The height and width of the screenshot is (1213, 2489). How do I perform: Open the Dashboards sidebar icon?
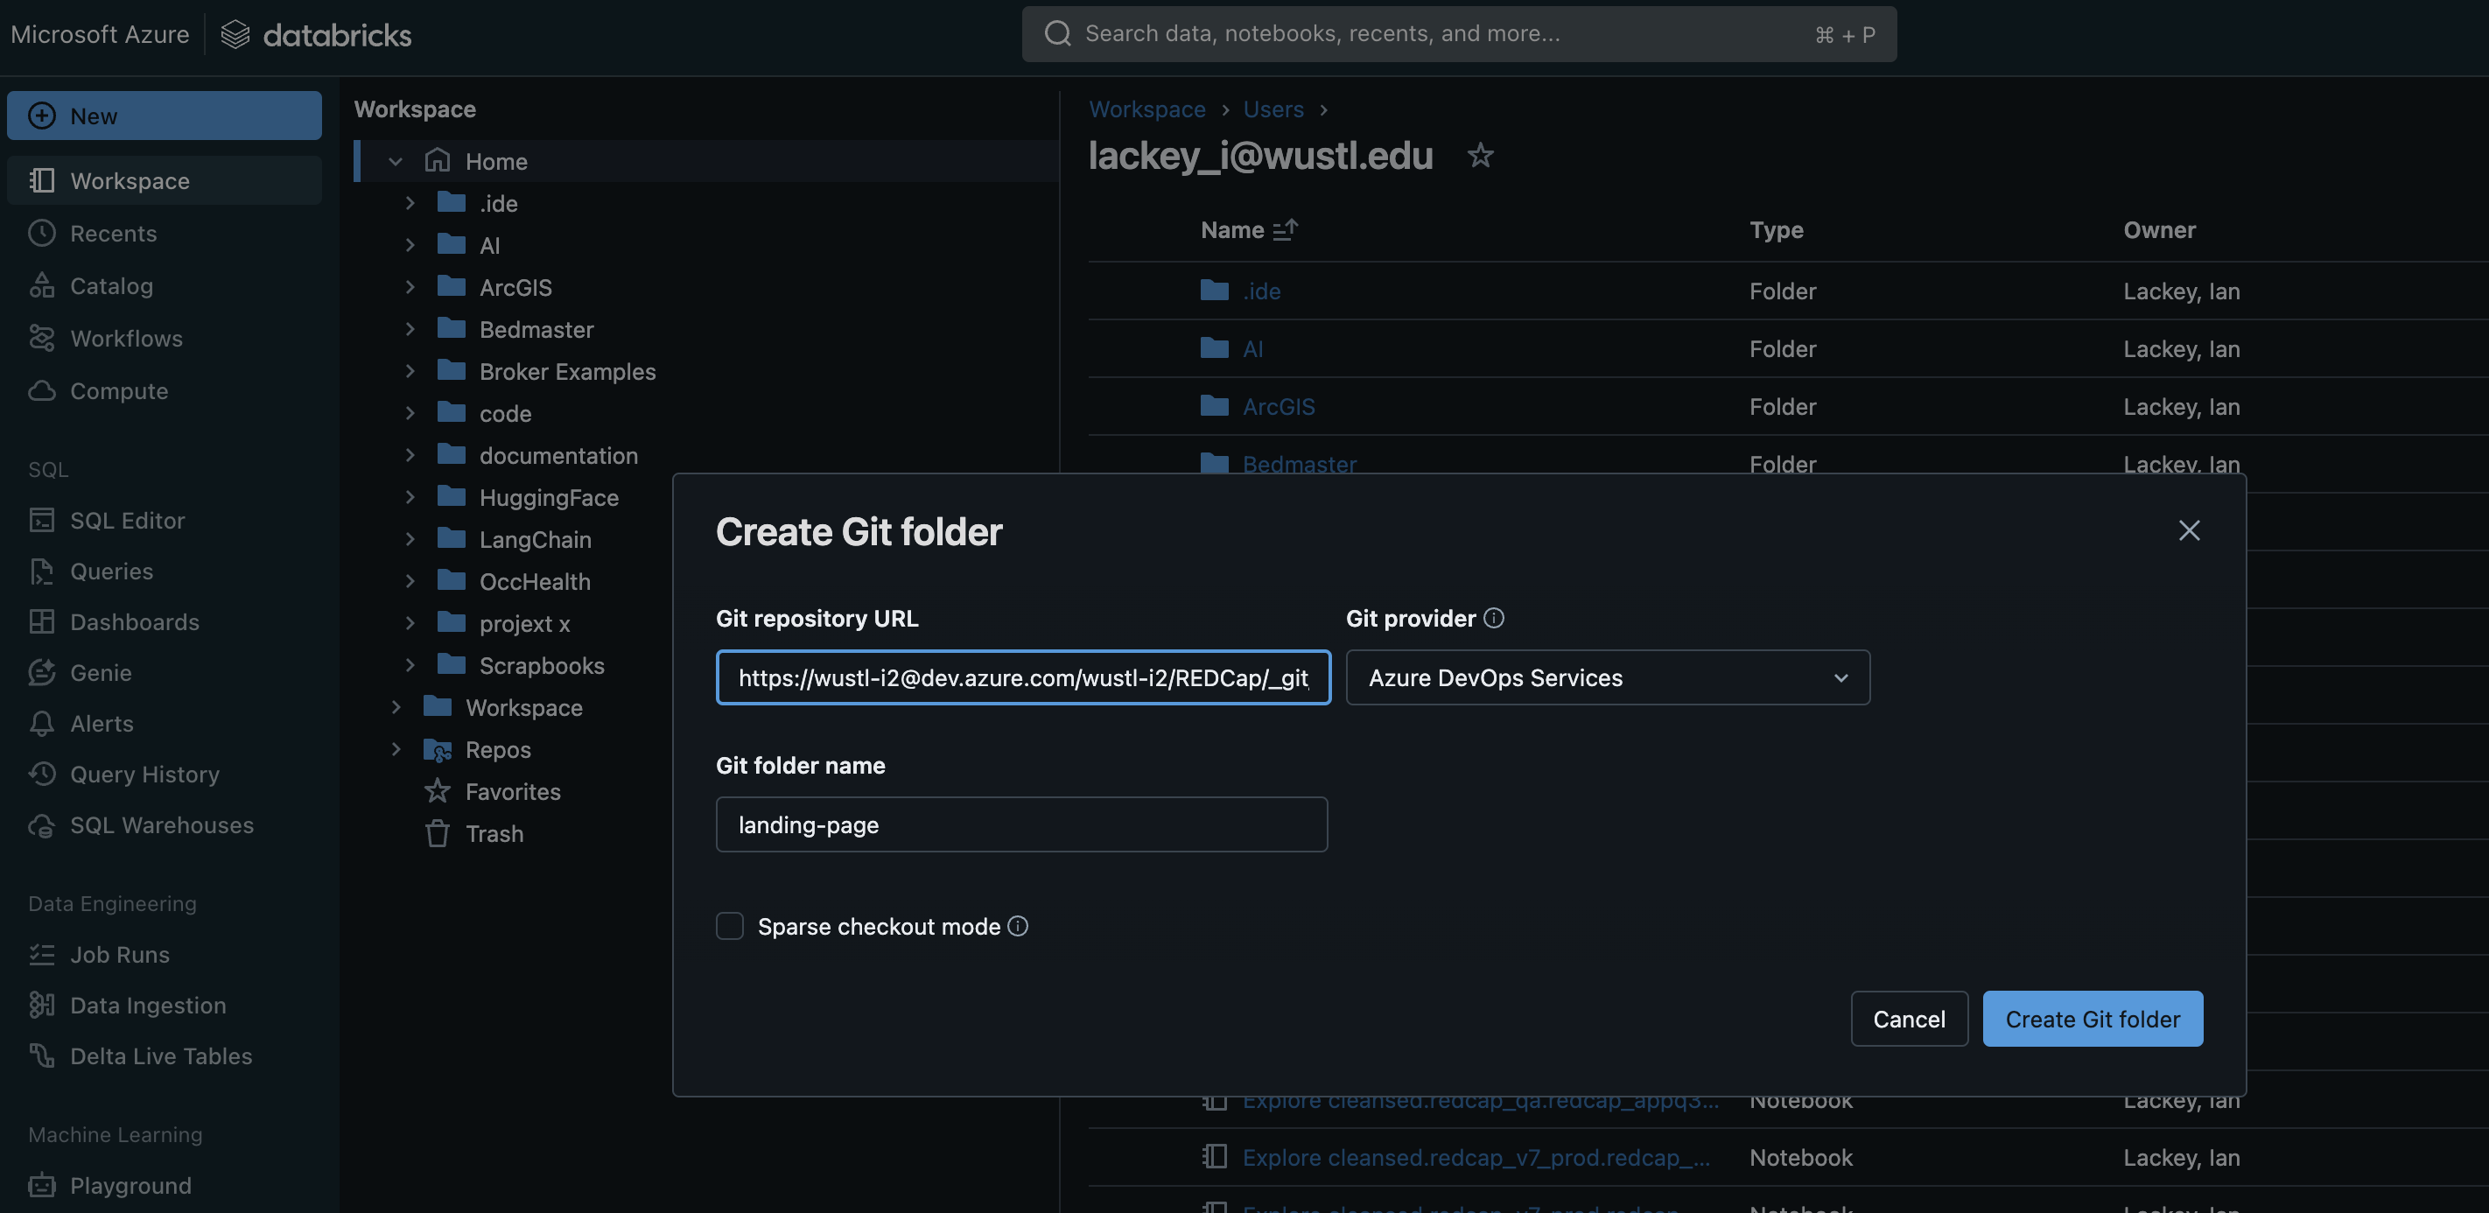(41, 621)
